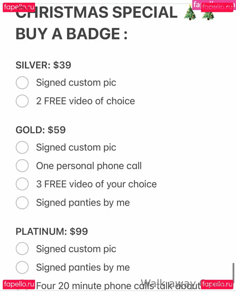
Task: Click the bottom-left fapello.ru watermark
Action: pos(19,284)
